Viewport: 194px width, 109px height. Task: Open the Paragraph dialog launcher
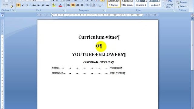(x=104, y=10)
